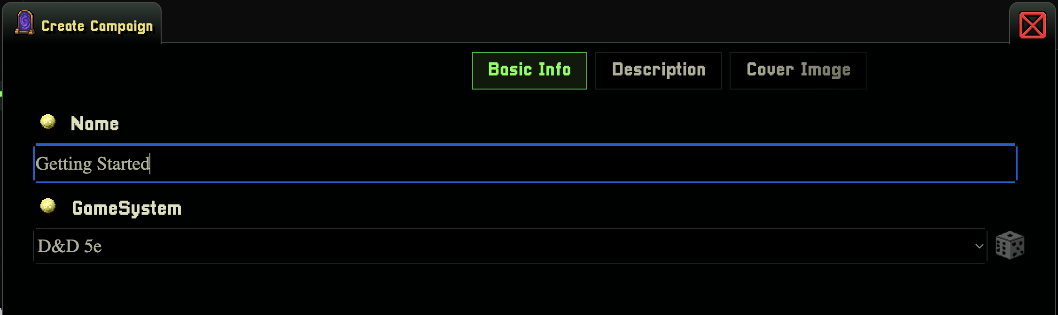Viewport: 1058px width, 315px height.
Task: Click the D&D 5e selected value
Action: coord(70,246)
